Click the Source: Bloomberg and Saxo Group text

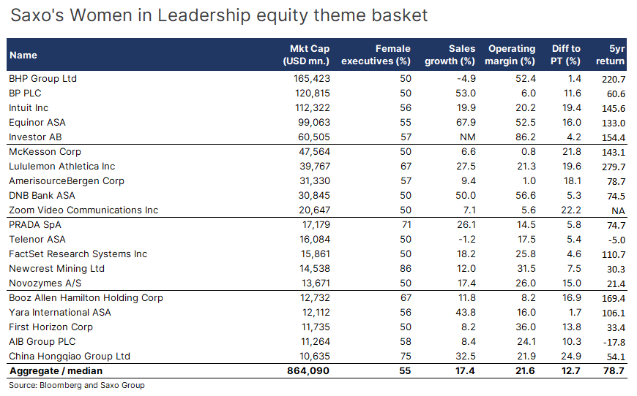pos(77,385)
